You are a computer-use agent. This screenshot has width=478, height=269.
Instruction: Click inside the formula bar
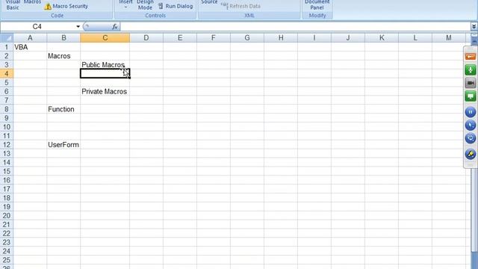tap(295, 27)
